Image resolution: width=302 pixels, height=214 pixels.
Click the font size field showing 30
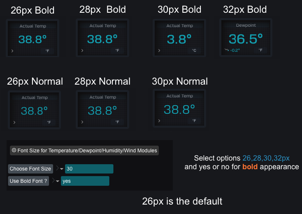[x=89, y=169]
